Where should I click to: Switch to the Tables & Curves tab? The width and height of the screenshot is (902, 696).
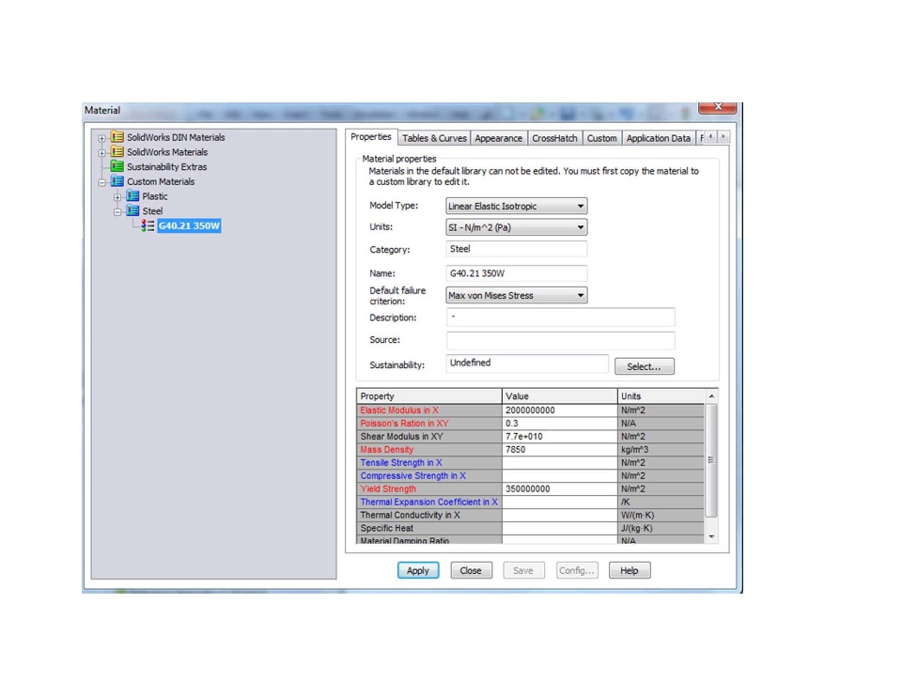coord(434,138)
